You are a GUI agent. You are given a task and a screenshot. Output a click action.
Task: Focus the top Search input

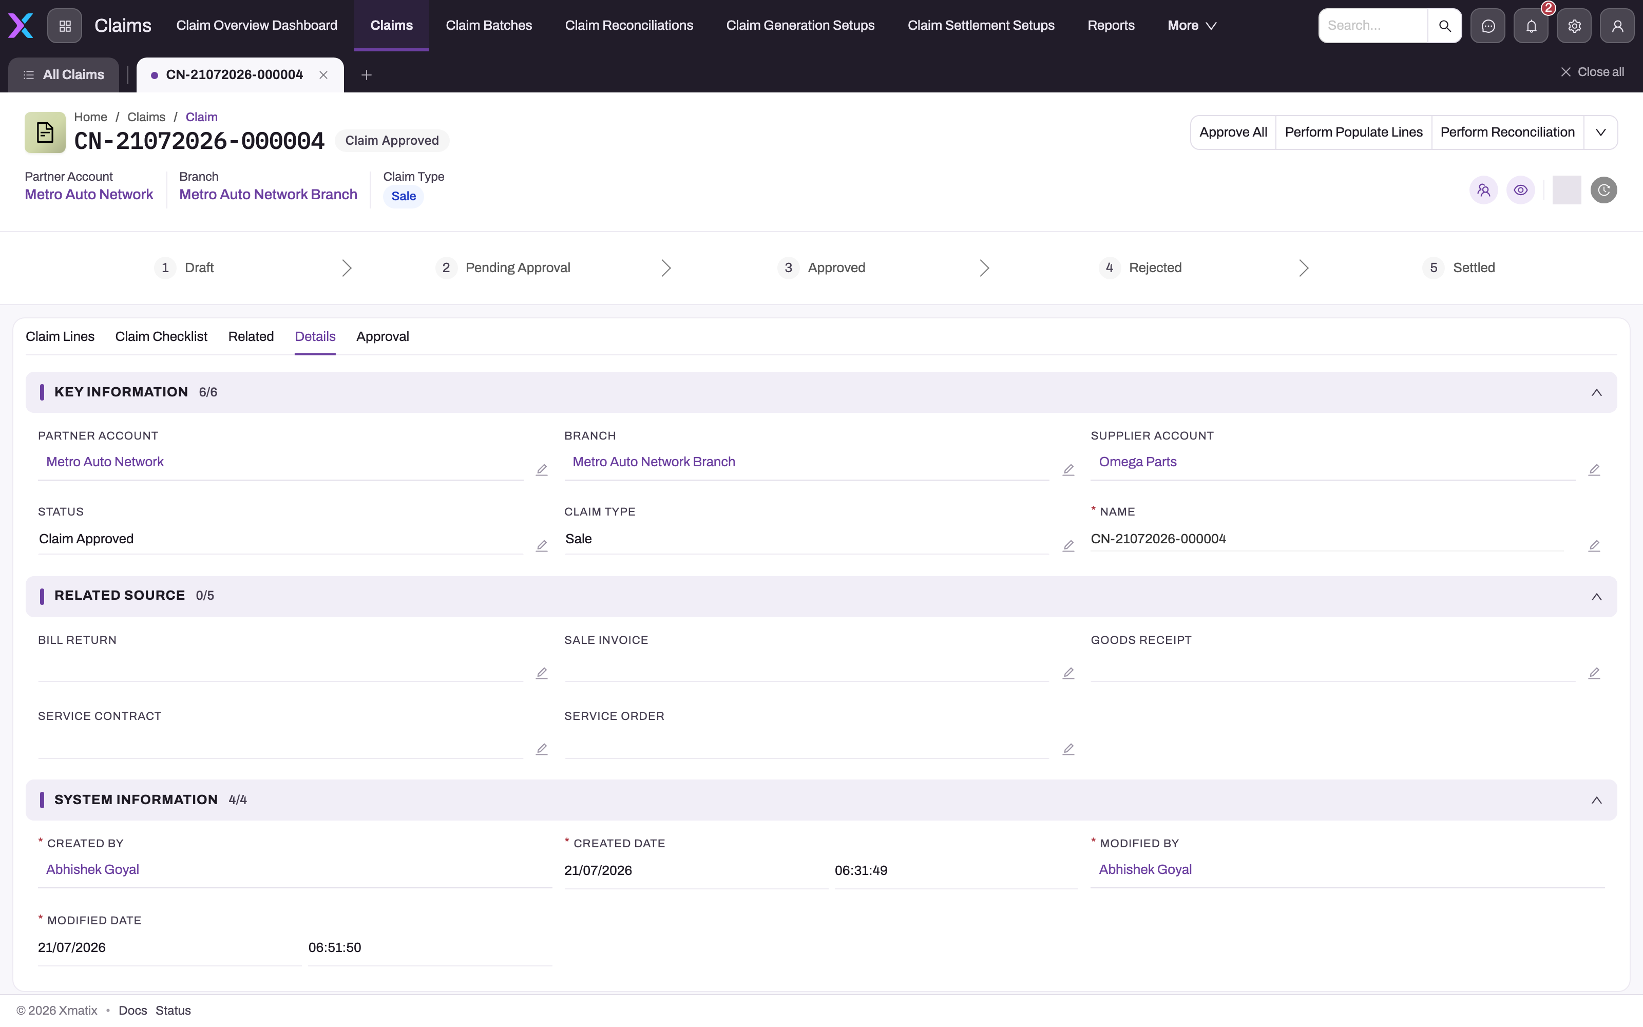(1373, 26)
